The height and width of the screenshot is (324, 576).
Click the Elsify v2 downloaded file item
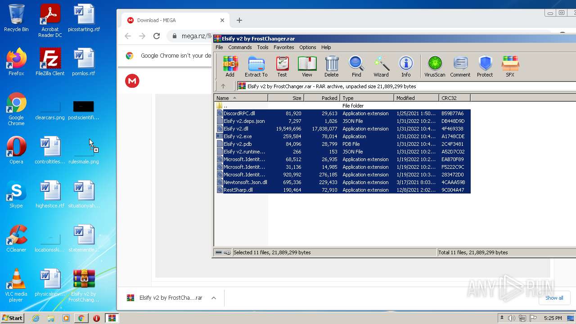165,298
